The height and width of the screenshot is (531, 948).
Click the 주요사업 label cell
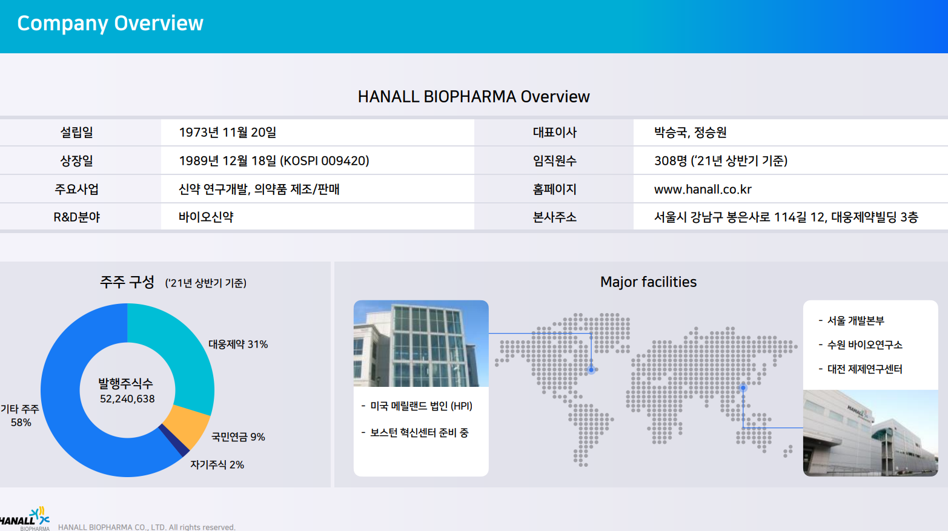81,189
